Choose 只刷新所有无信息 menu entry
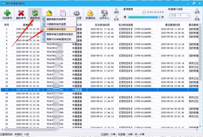The width and height of the screenshot is (203, 137). [x=58, y=24]
